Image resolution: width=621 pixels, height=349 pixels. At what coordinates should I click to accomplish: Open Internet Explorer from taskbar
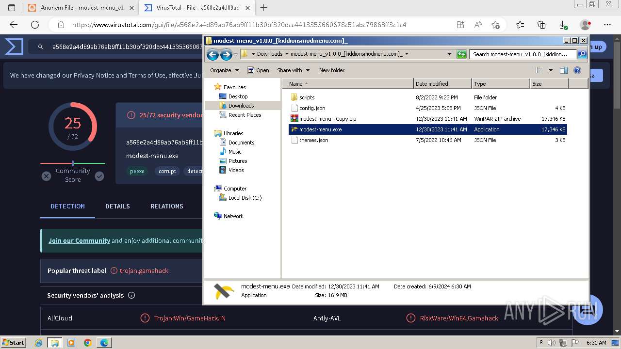[39, 343]
